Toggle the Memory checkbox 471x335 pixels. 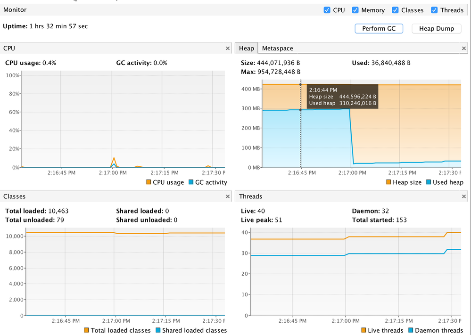tap(355, 10)
